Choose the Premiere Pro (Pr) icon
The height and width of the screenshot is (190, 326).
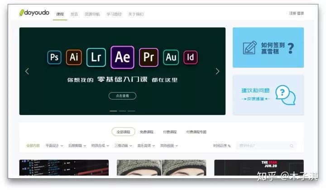[149, 57]
